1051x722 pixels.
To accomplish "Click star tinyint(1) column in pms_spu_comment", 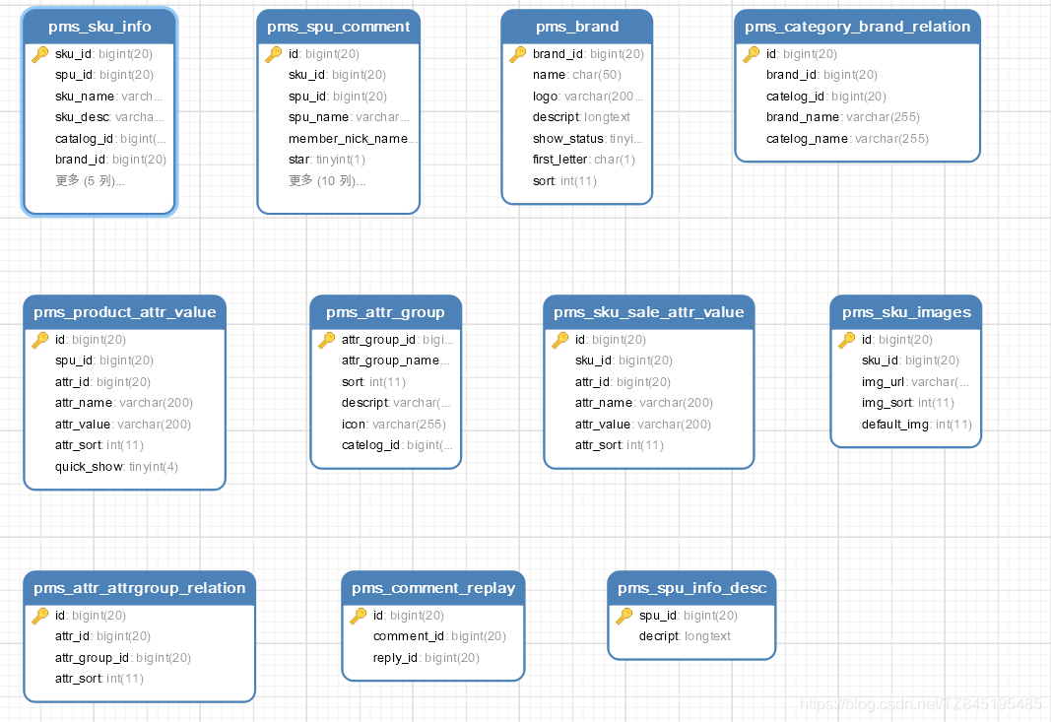I will point(327,160).
